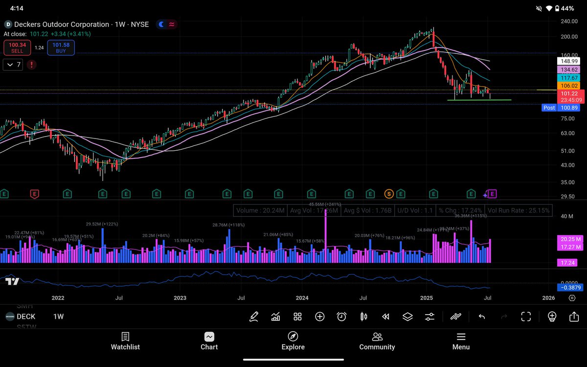Viewport: 587px width, 367px height.
Task: Change chart type via candlestick icon
Action: point(363,317)
